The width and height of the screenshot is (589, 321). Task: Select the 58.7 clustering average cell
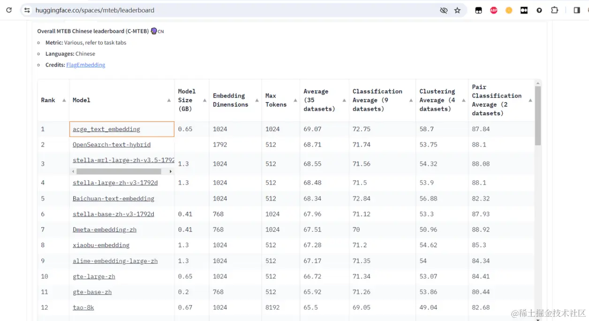442,129
